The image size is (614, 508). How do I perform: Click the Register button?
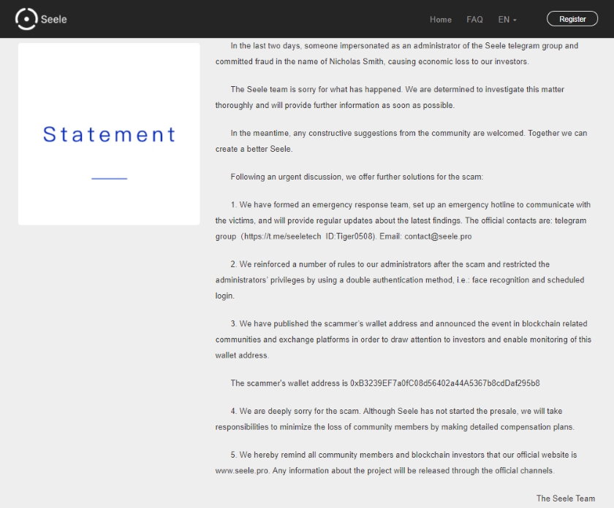[572, 19]
